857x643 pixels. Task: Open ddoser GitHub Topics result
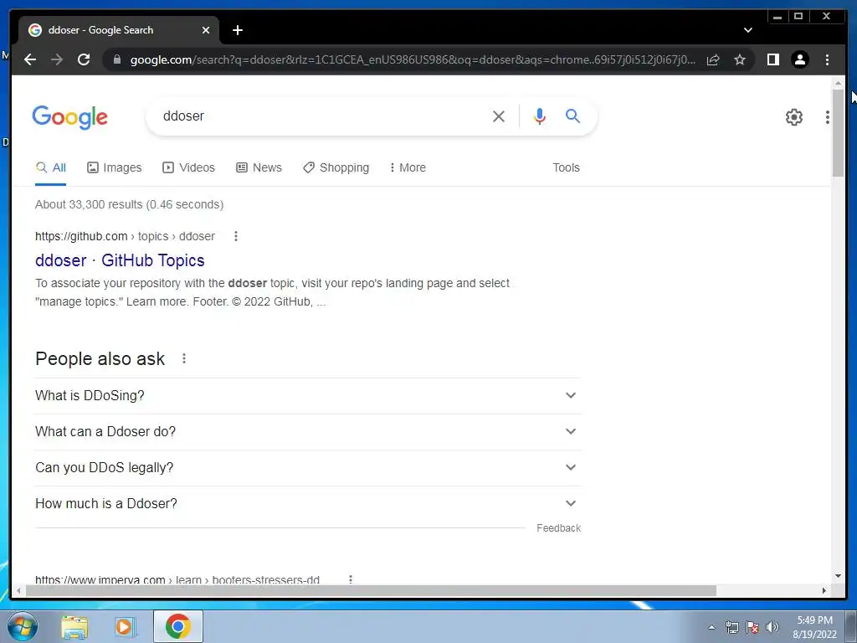tap(120, 260)
